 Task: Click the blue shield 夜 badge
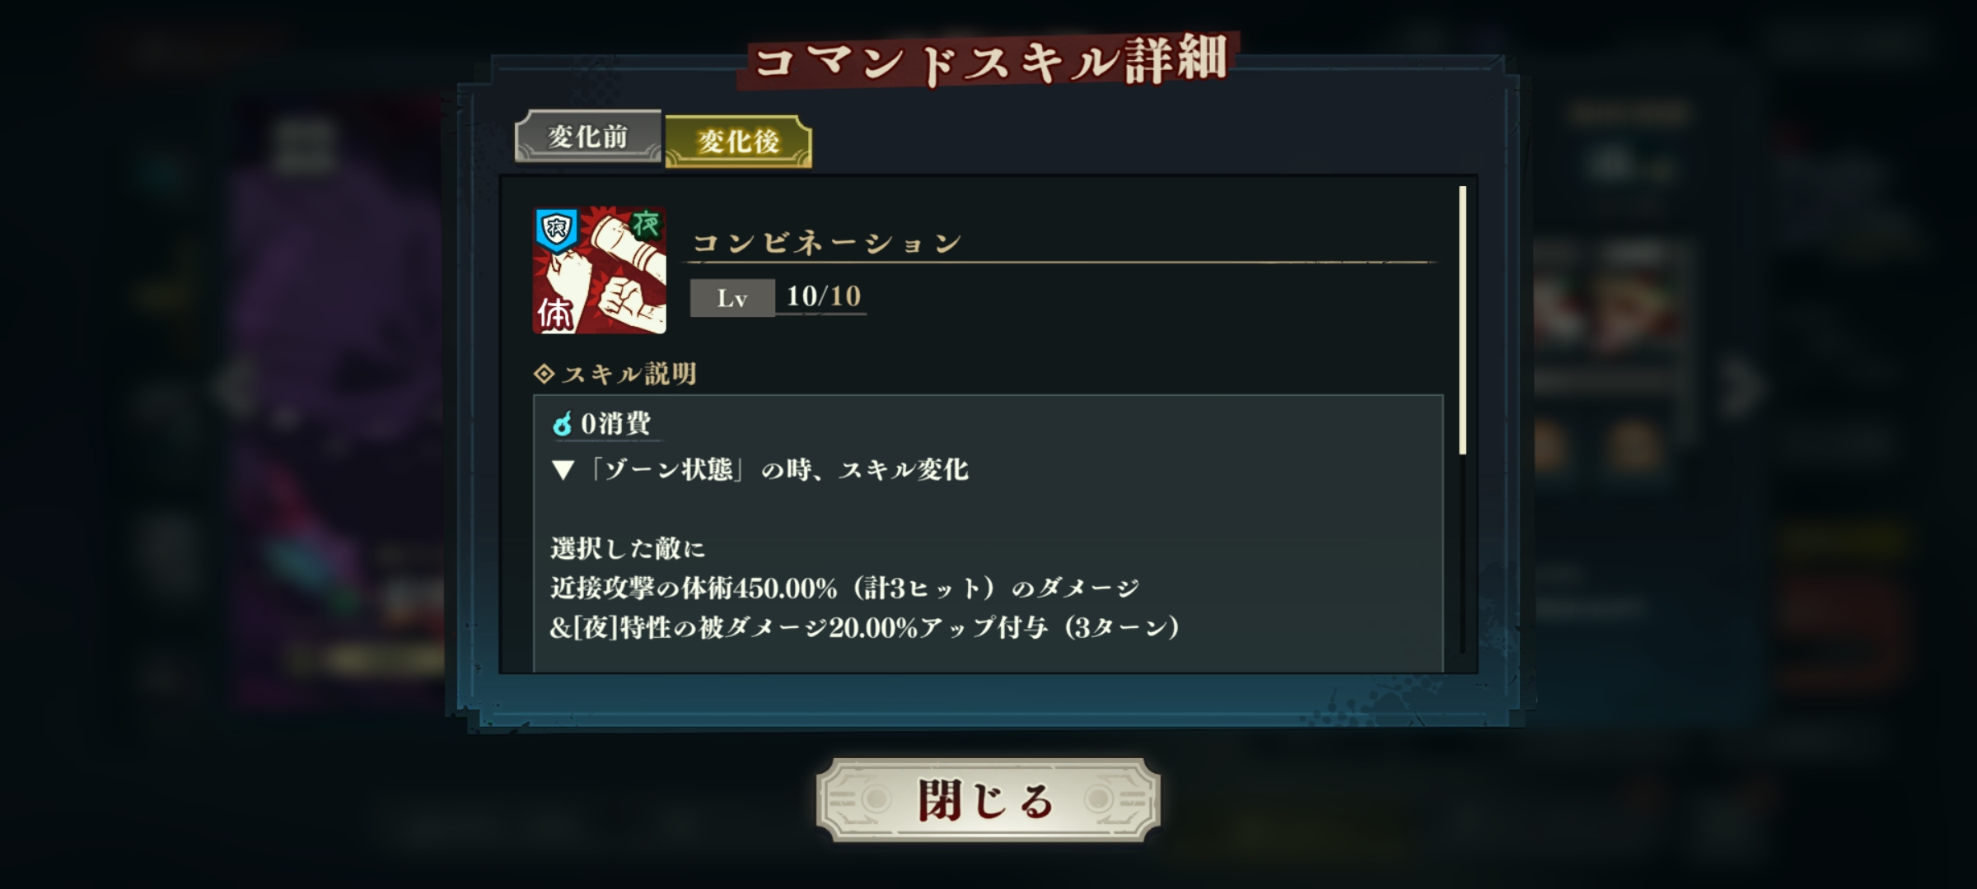(x=556, y=230)
